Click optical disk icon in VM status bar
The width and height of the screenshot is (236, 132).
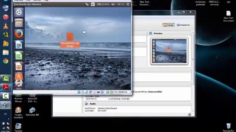click(x=83, y=92)
